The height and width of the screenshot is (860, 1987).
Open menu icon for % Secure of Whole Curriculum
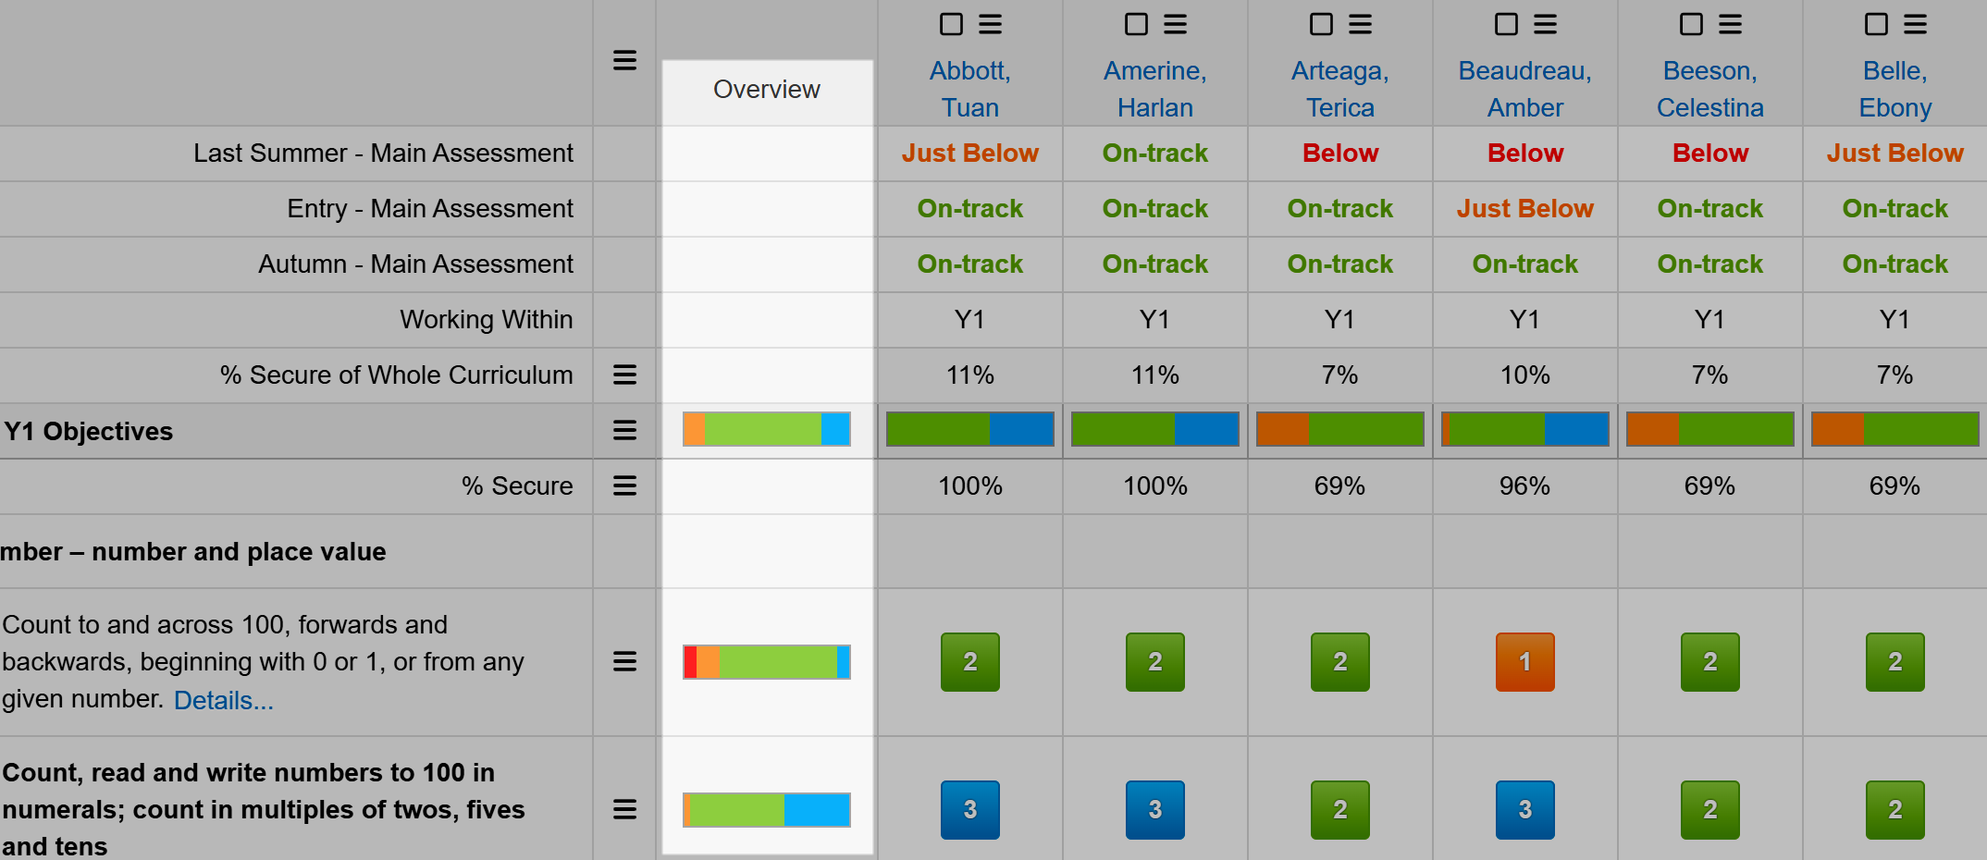(624, 375)
